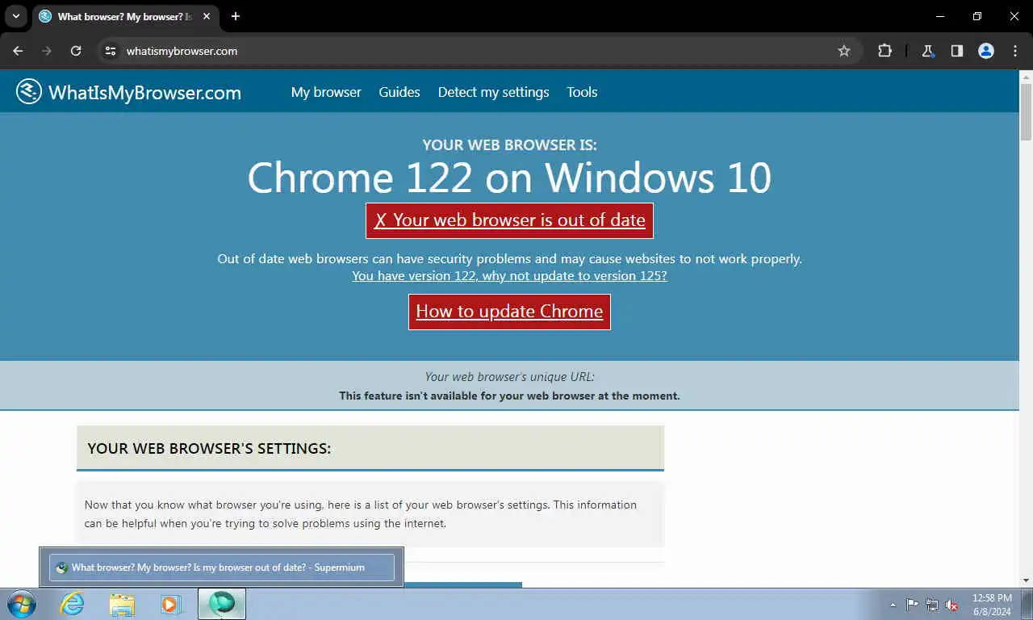The width and height of the screenshot is (1033, 620).
Task: Open the taskbar clock showing 12:58 PM
Action: click(992, 605)
